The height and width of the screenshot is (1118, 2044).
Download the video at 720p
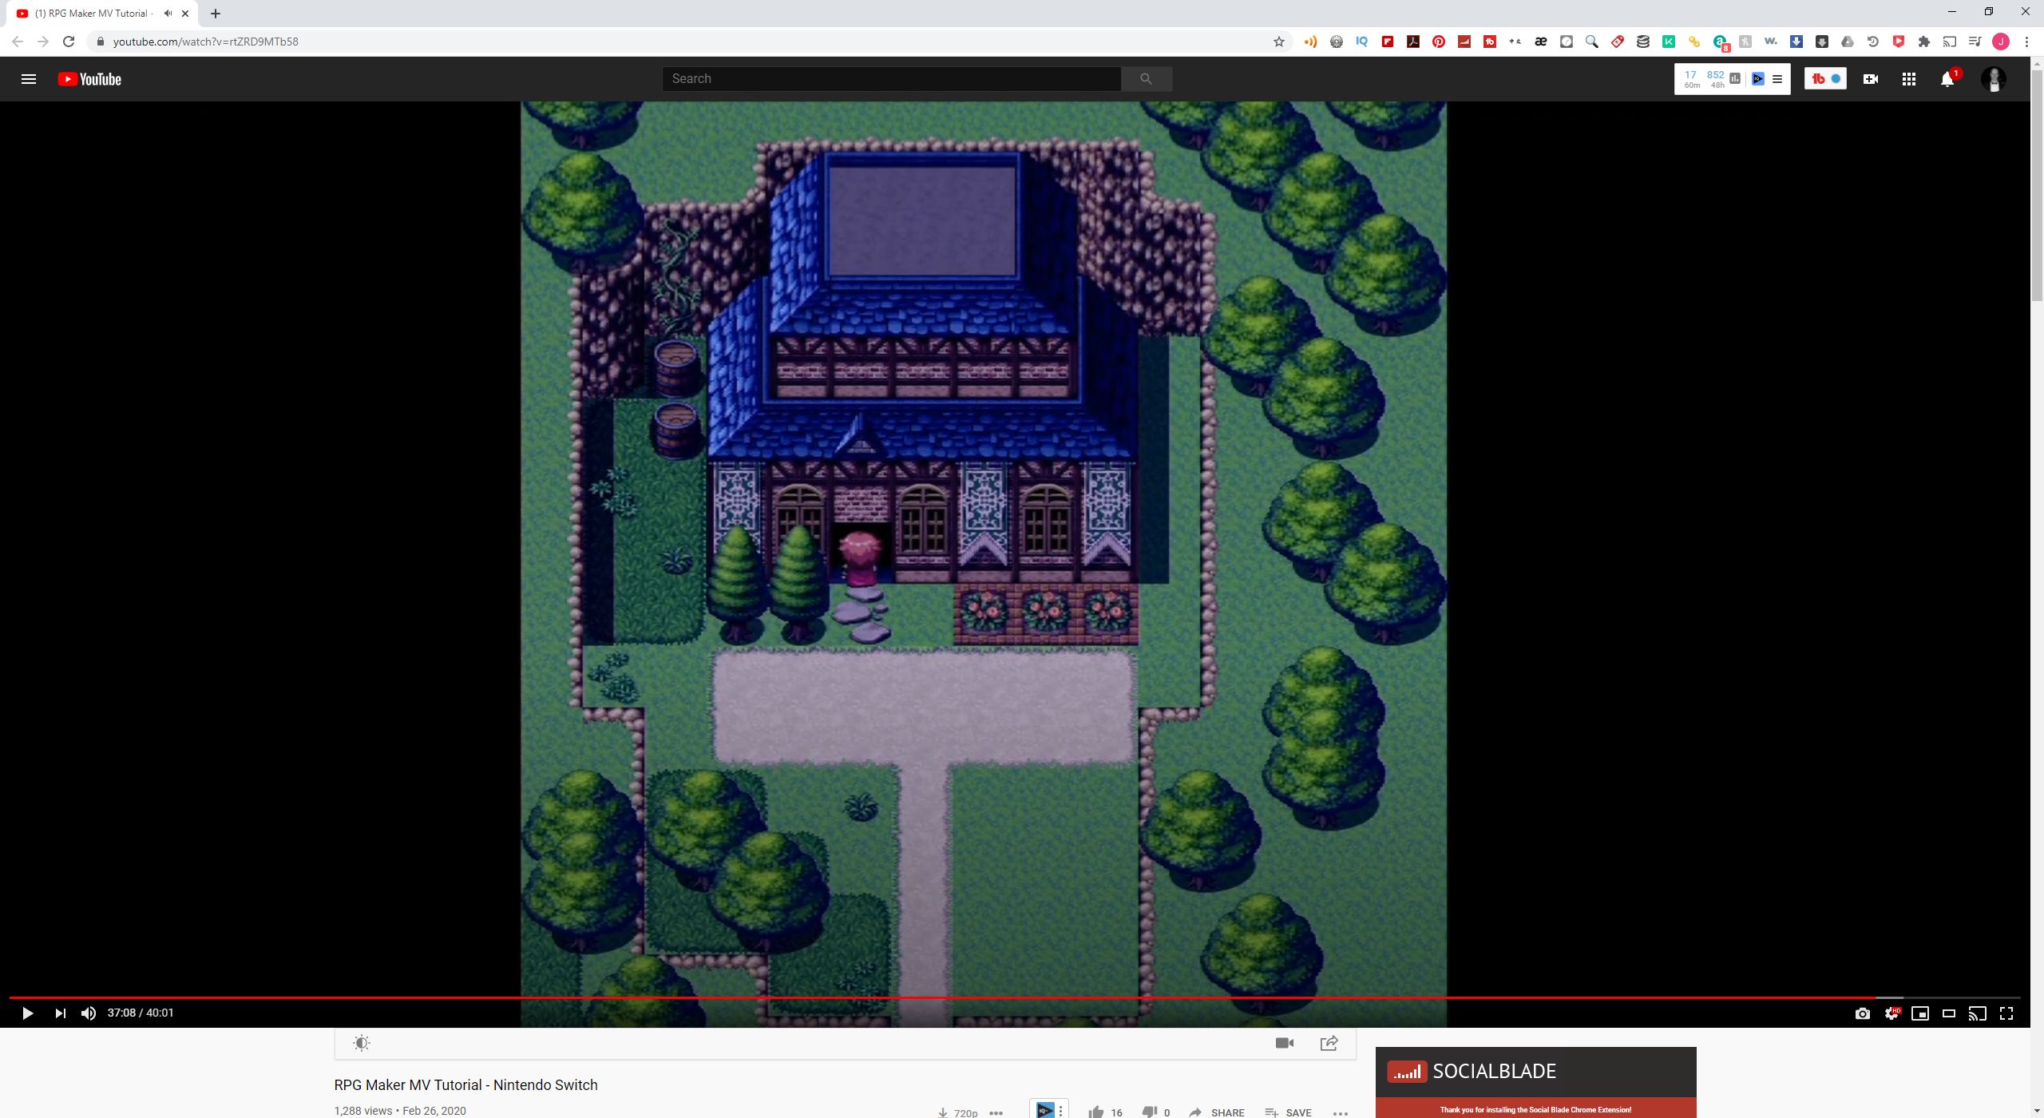(x=958, y=1112)
